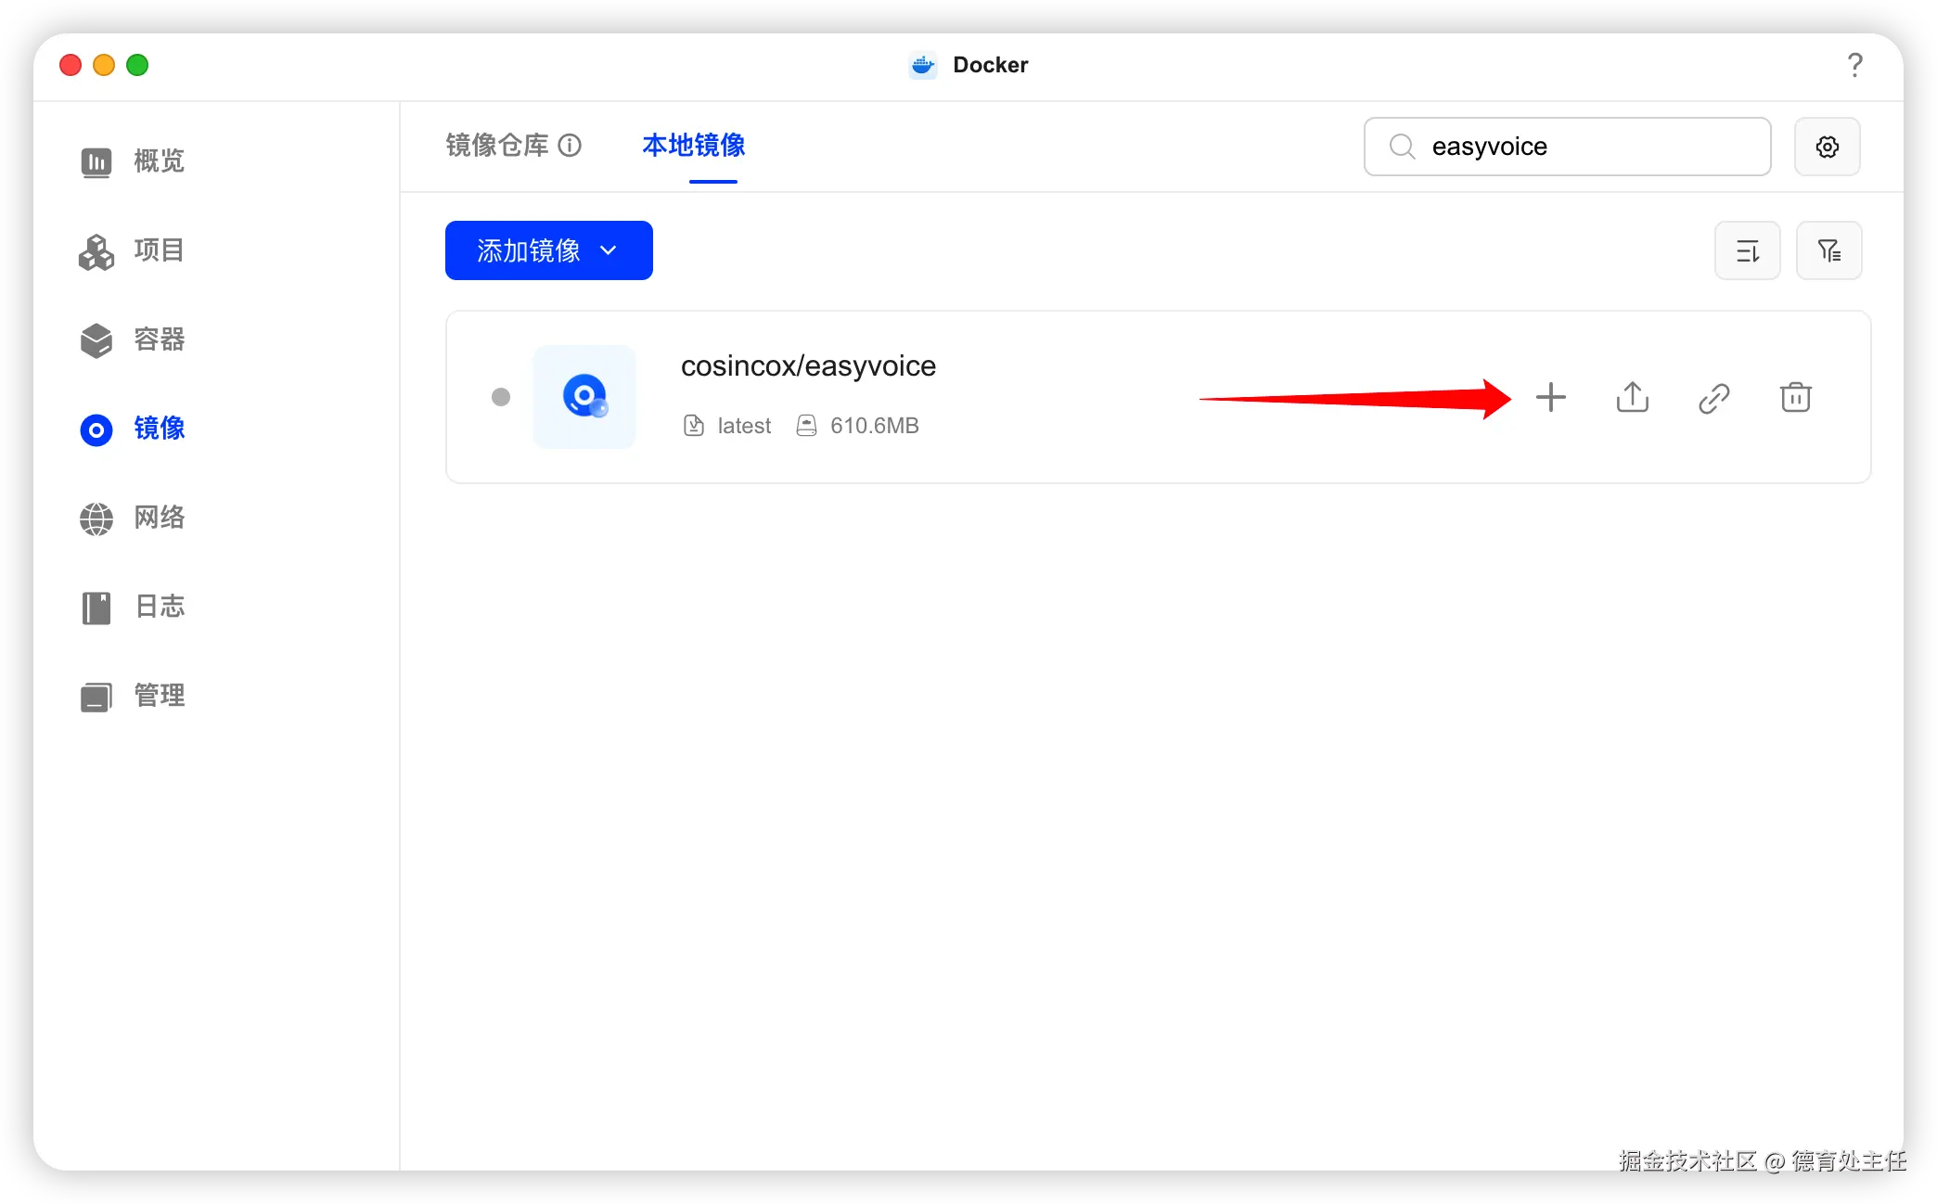Click the info icon beside 镜像仓库
The height and width of the screenshot is (1204, 1937).
tap(570, 146)
